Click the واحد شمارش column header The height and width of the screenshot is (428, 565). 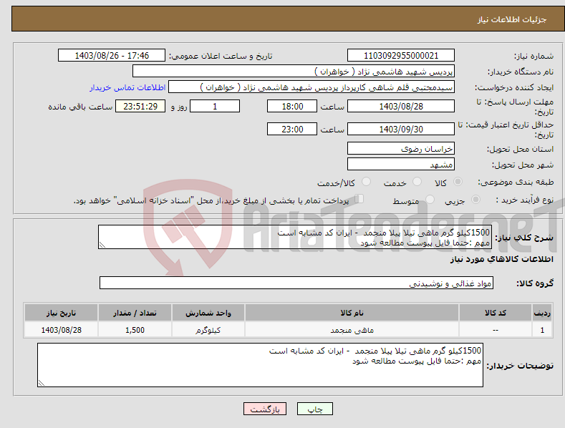(208, 313)
